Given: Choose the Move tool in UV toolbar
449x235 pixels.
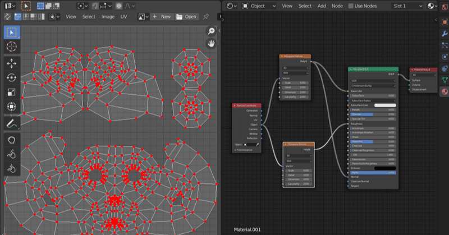Looking at the screenshot, I should tap(12, 63).
